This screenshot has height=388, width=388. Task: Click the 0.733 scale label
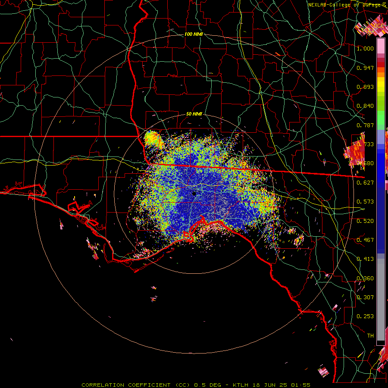click(365, 144)
